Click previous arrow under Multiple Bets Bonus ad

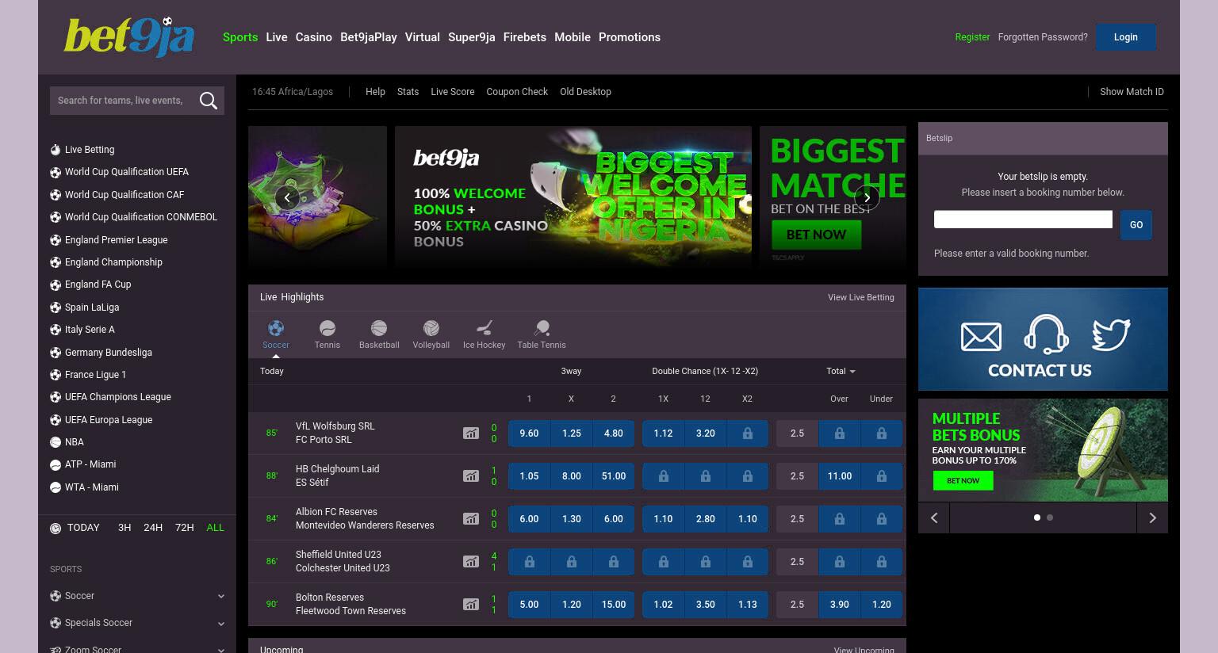[x=934, y=517]
